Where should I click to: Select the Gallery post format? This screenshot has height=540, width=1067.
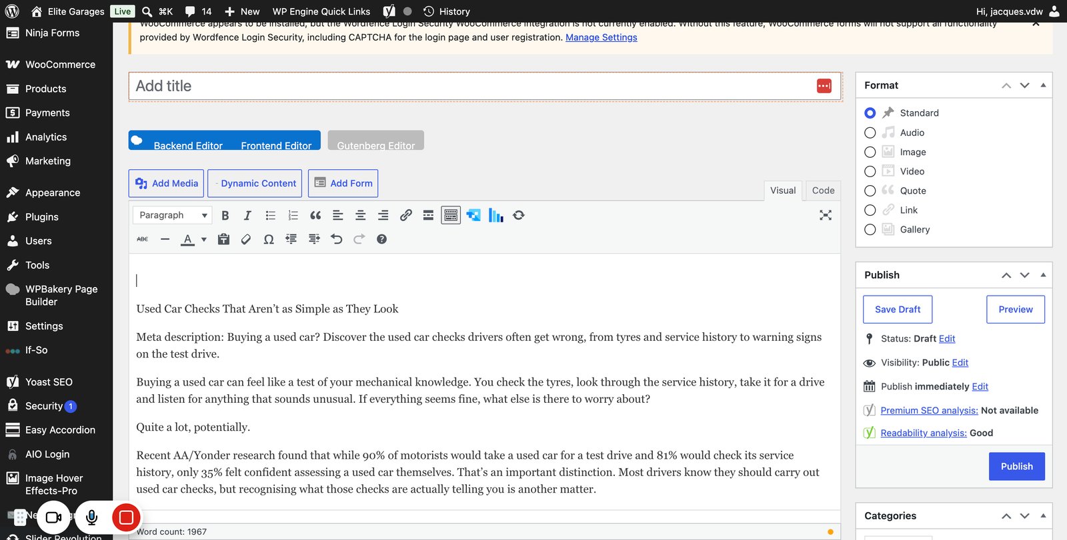870,229
